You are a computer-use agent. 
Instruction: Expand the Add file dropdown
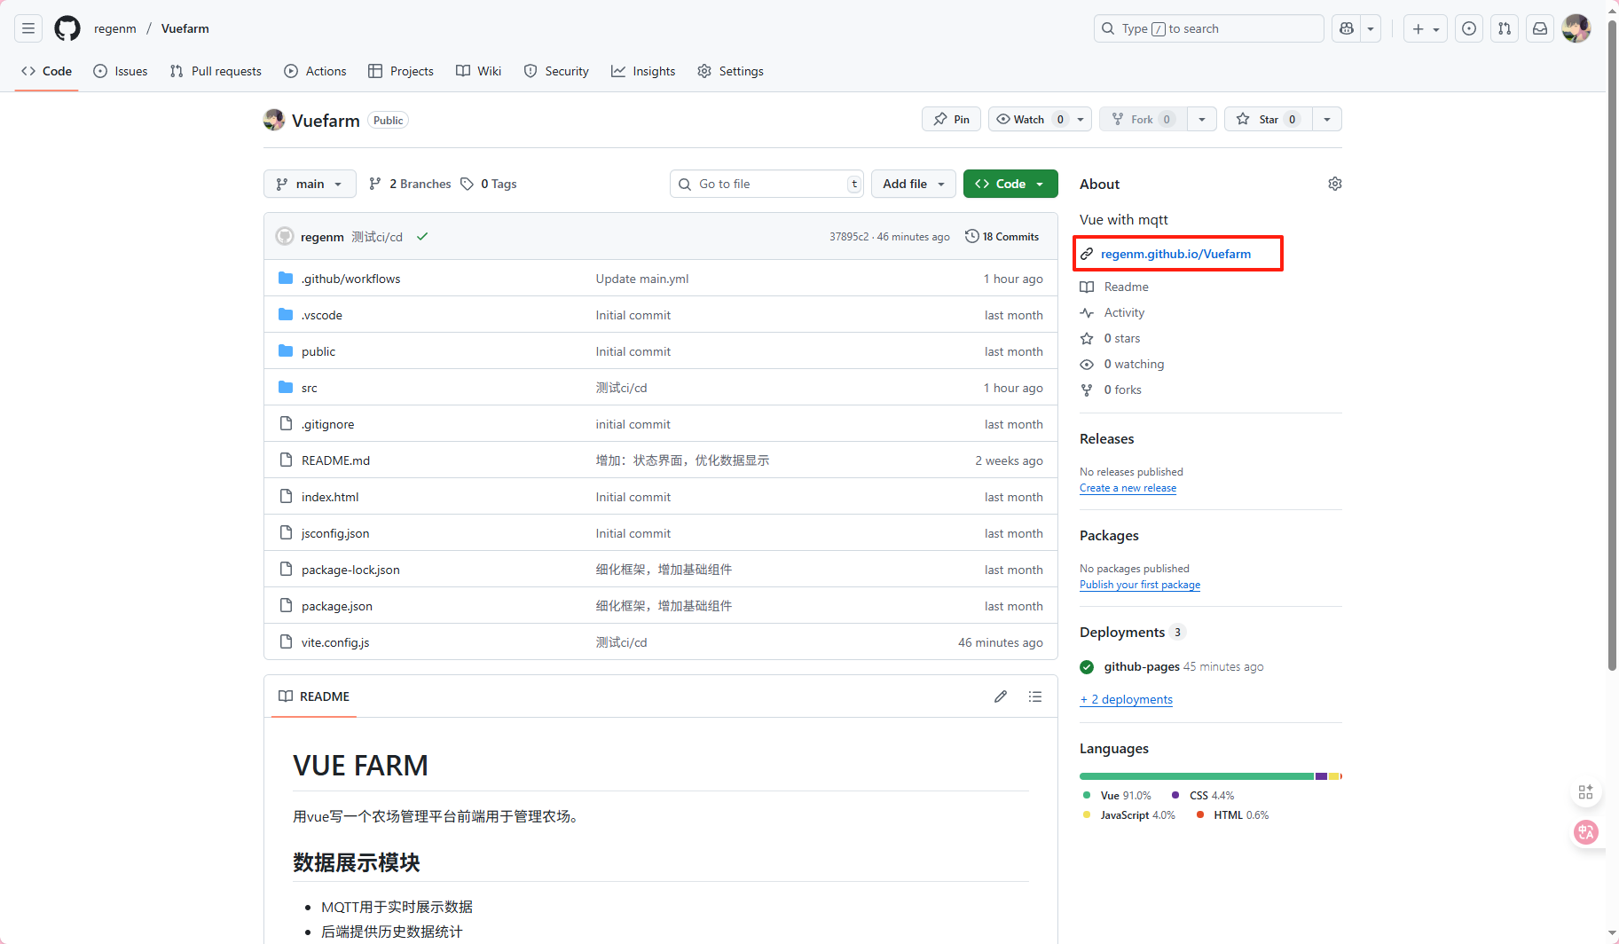(x=914, y=184)
